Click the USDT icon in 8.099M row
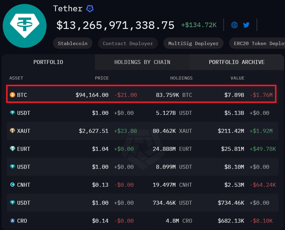285x230 pixels. pyautogui.click(x=12, y=167)
